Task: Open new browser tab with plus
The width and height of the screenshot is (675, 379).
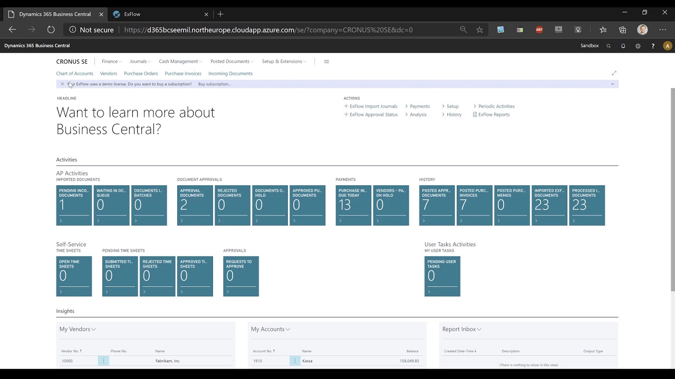Action: (x=220, y=14)
